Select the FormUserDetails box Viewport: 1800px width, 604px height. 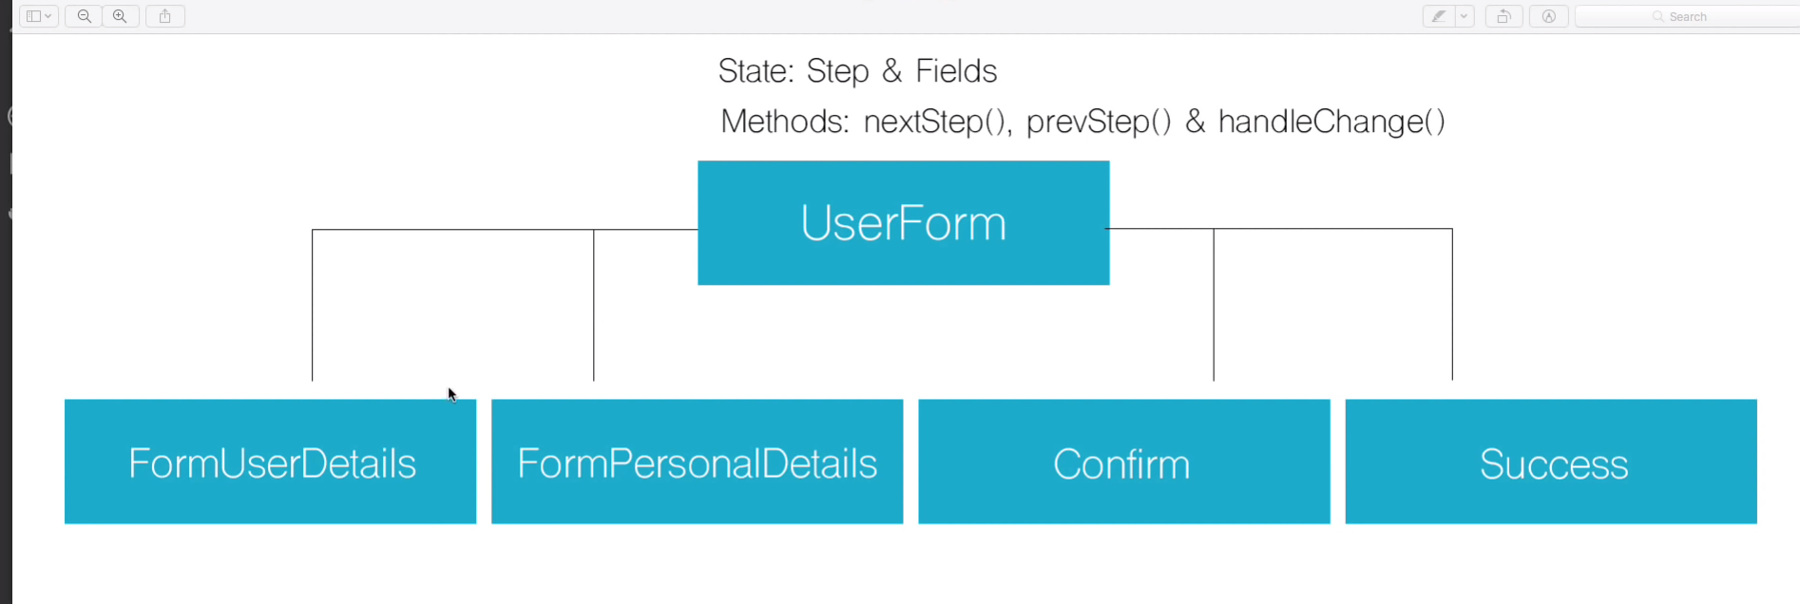point(271,462)
